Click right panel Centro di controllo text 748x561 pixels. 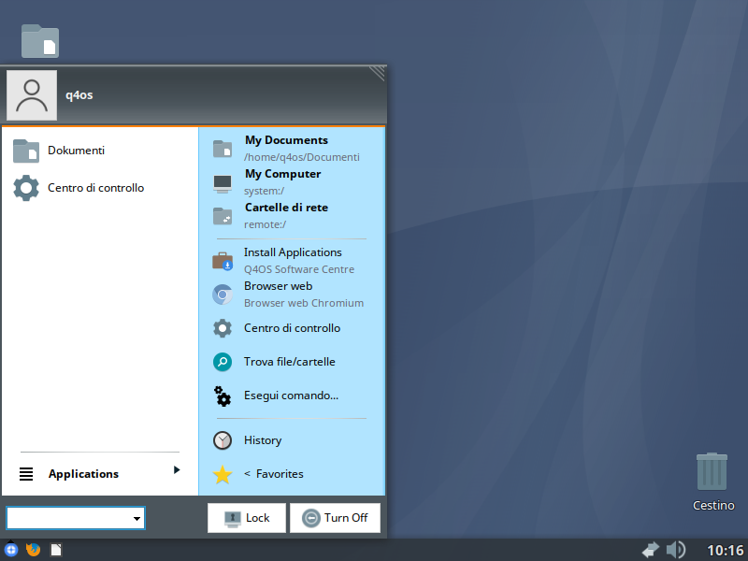point(292,328)
